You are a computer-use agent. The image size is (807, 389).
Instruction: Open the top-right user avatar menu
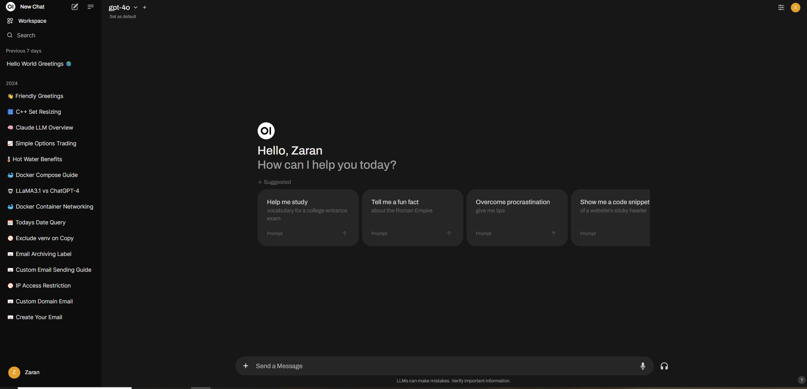coord(795,7)
